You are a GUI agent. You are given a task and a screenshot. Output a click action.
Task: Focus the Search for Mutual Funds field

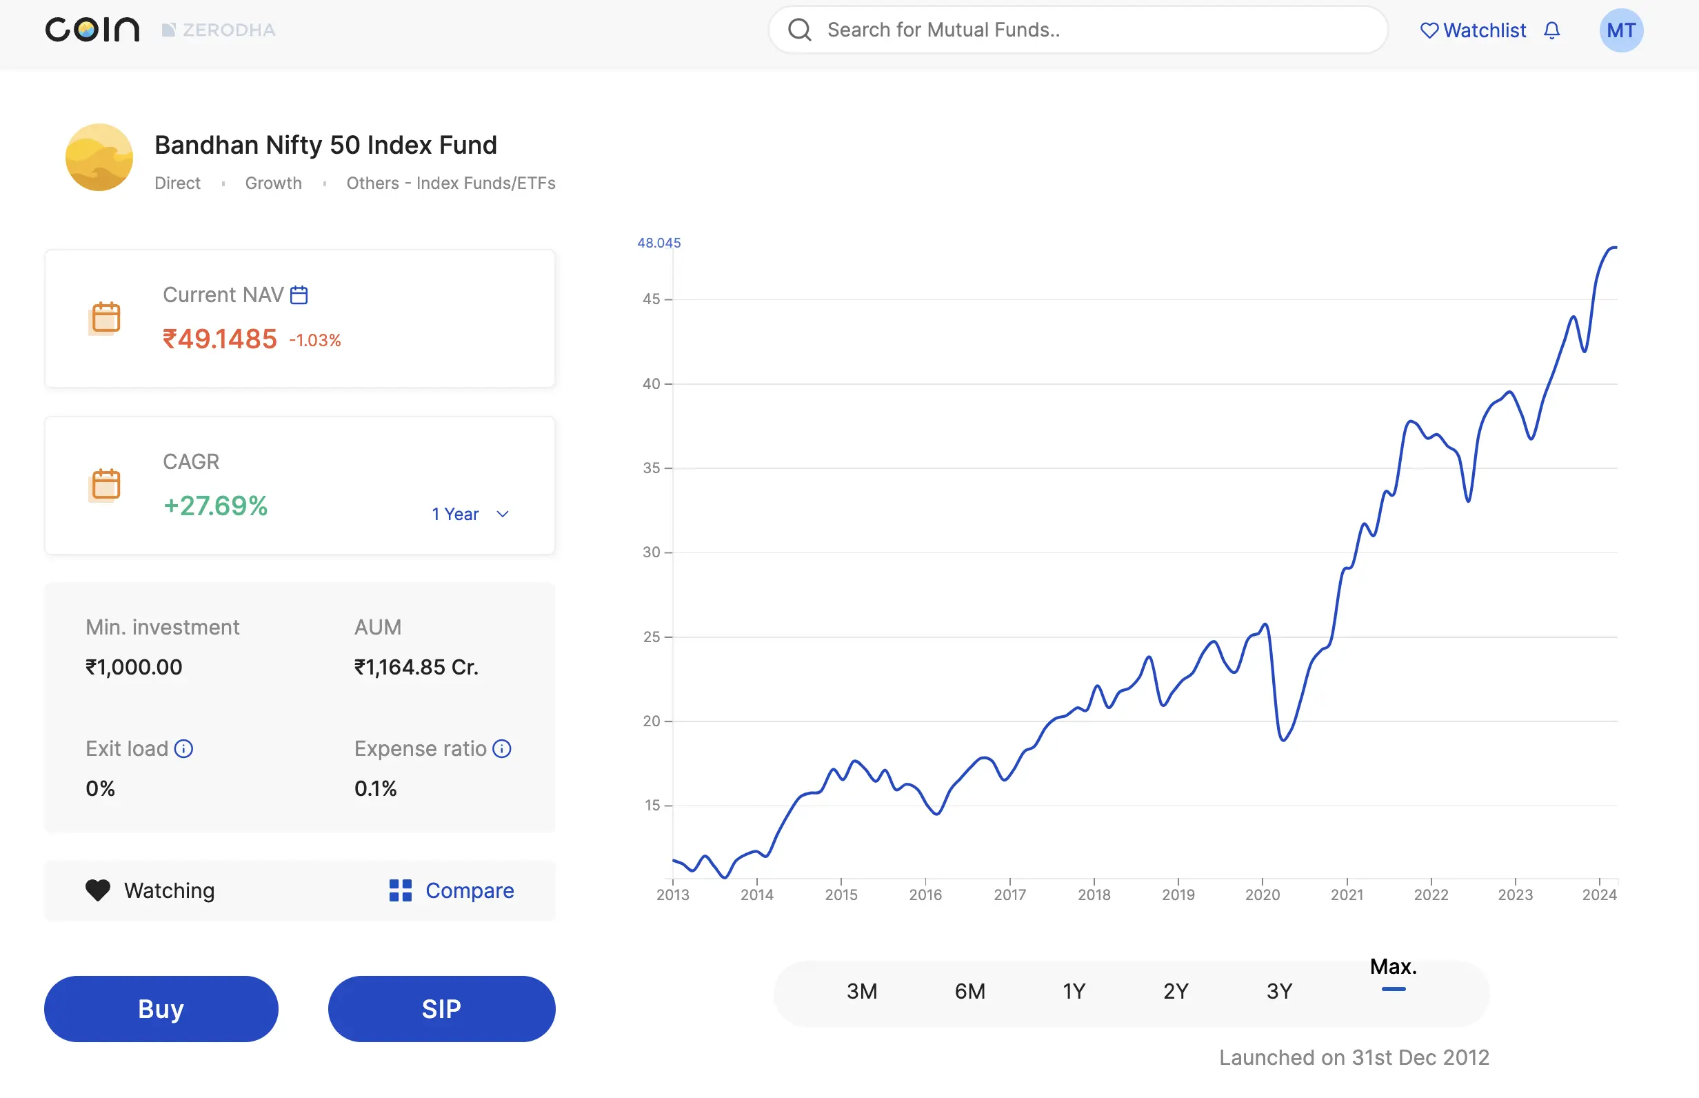[1078, 30]
